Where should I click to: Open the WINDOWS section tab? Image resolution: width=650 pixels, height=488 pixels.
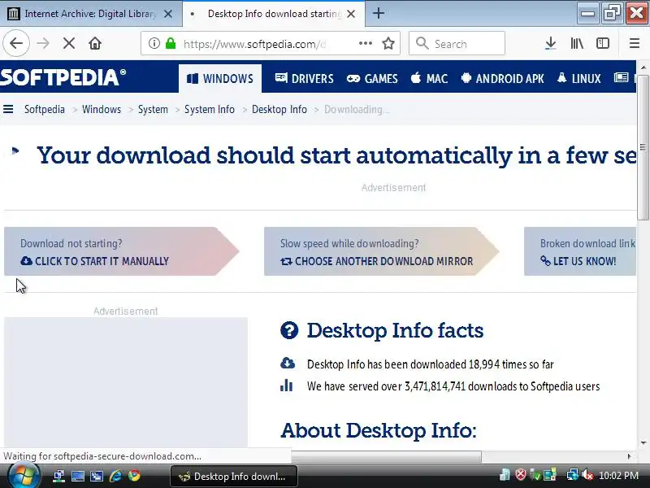pos(220,78)
